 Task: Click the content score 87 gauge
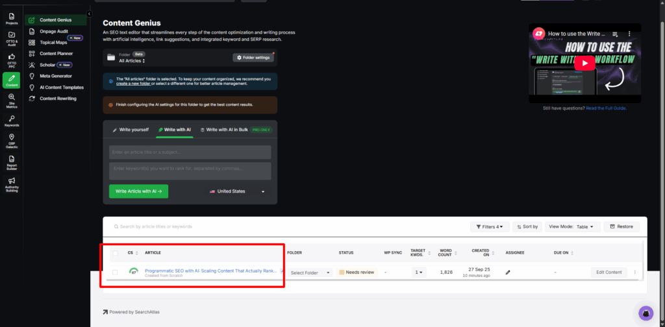click(134, 271)
